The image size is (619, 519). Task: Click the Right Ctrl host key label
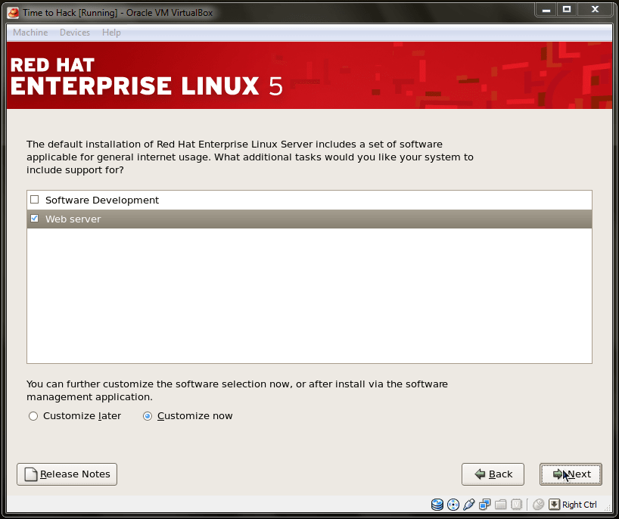579,505
